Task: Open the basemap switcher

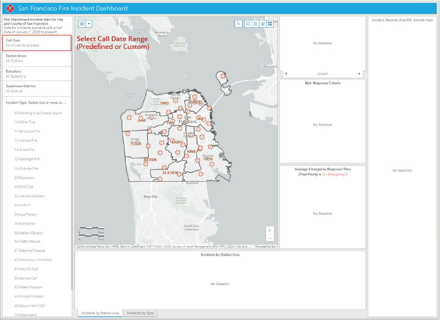Action: (x=270, y=24)
